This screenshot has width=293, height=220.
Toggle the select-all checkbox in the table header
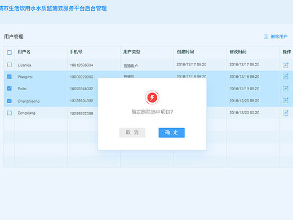[10, 52]
